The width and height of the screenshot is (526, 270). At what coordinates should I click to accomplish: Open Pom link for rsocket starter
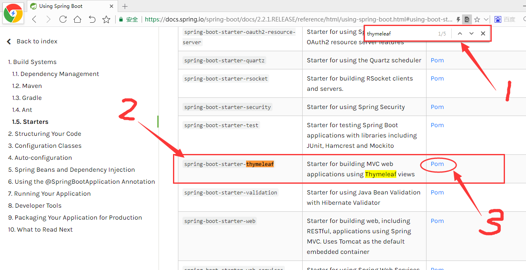437,78
